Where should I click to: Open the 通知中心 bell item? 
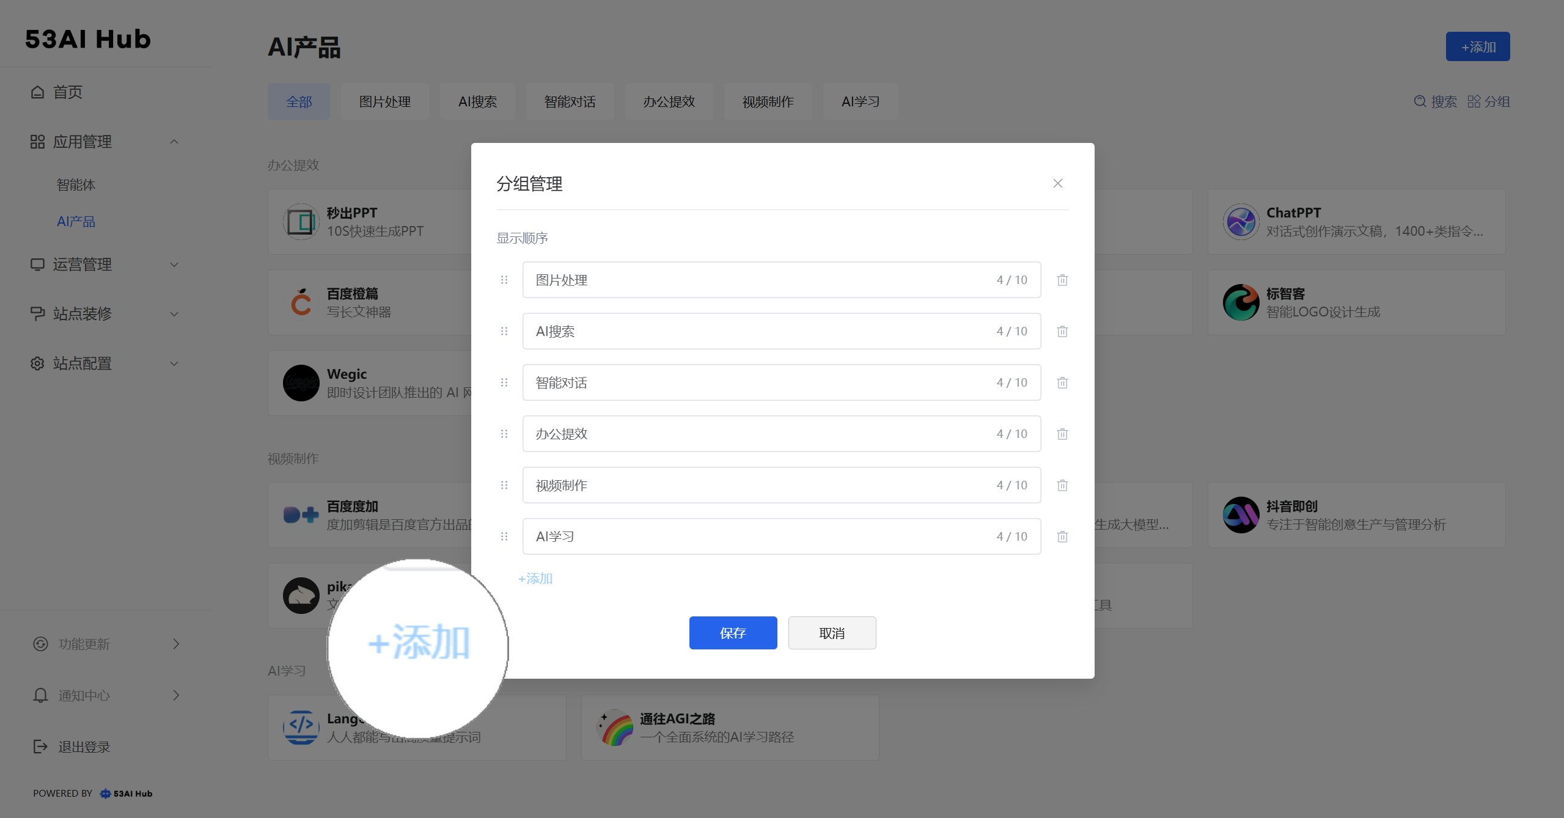pyautogui.click(x=83, y=695)
